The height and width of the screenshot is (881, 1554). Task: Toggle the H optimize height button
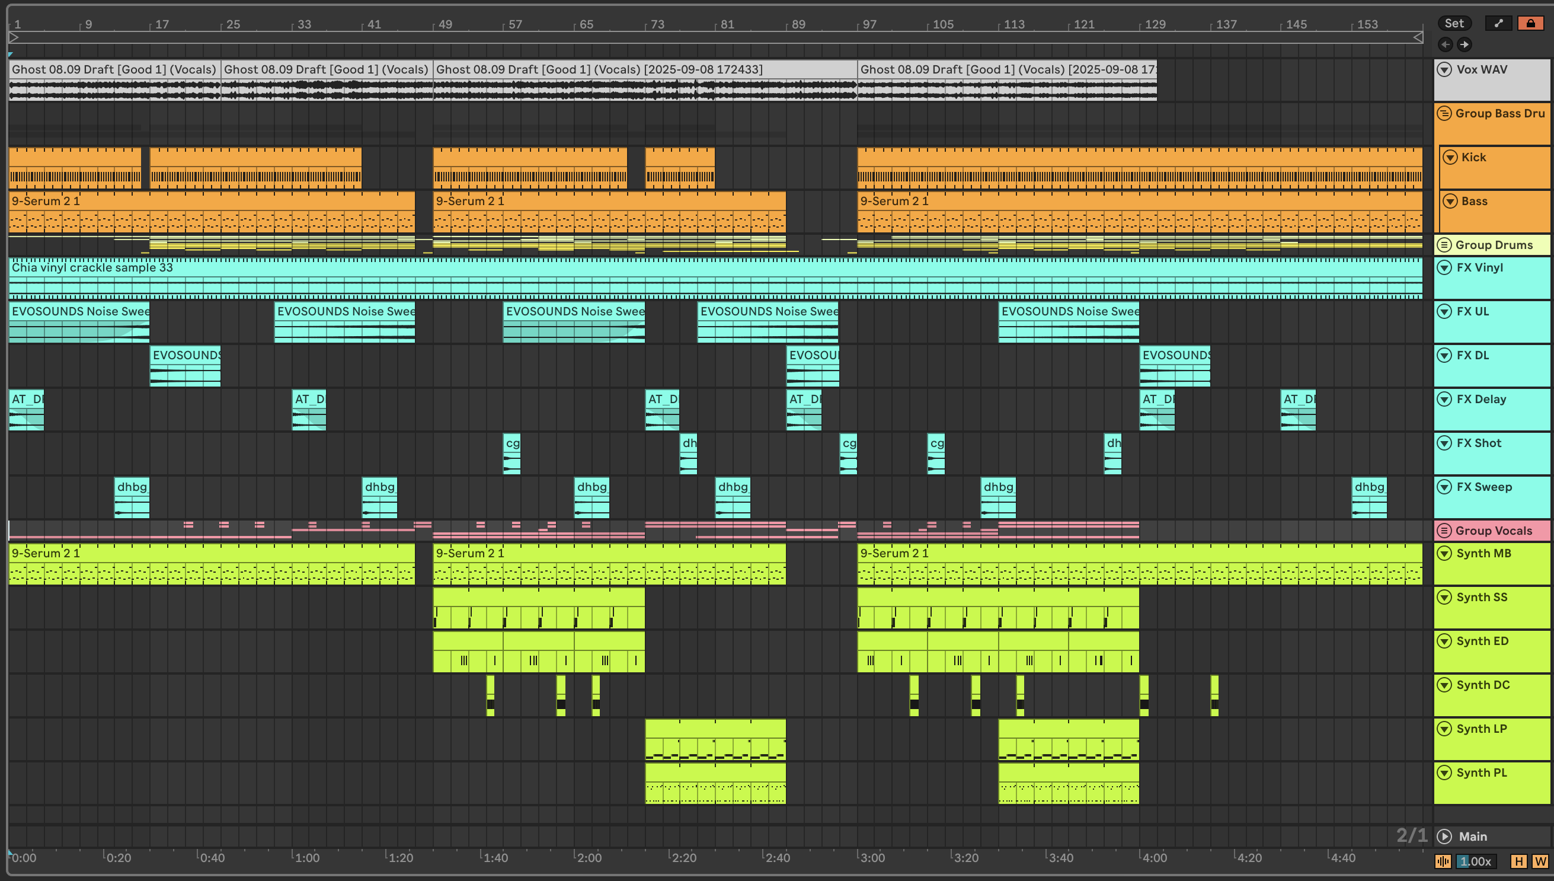[x=1518, y=861]
